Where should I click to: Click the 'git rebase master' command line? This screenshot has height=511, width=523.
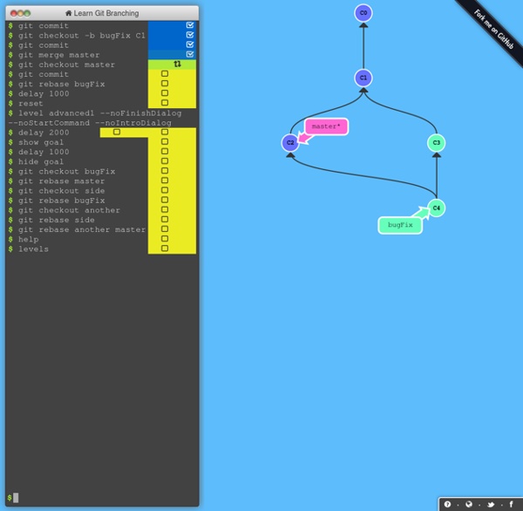click(61, 181)
